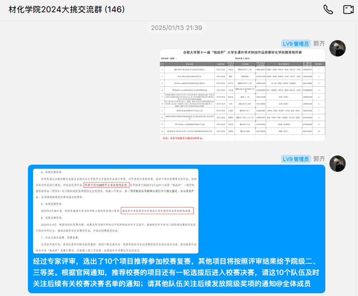Click the LV9 管理员 badge on second message

pos(296,159)
